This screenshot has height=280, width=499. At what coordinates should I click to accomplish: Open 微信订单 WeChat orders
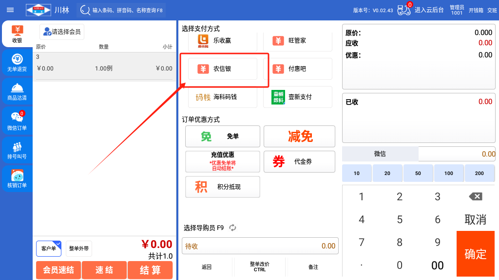17,121
